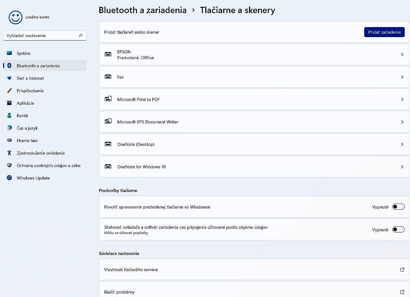Click the EPSON Predvolené, Offline status text
The width and height of the screenshot is (410, 297).
click(135, 58)
